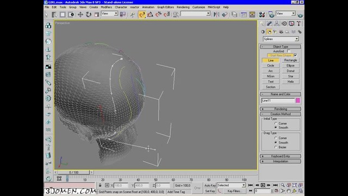Screen dimensions: 348x196
Task: Click the pink object color swatch
Action: click(x=298, y=100)
